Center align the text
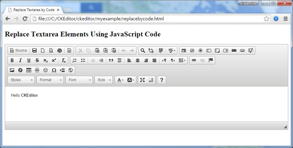 tap(138, 60)
